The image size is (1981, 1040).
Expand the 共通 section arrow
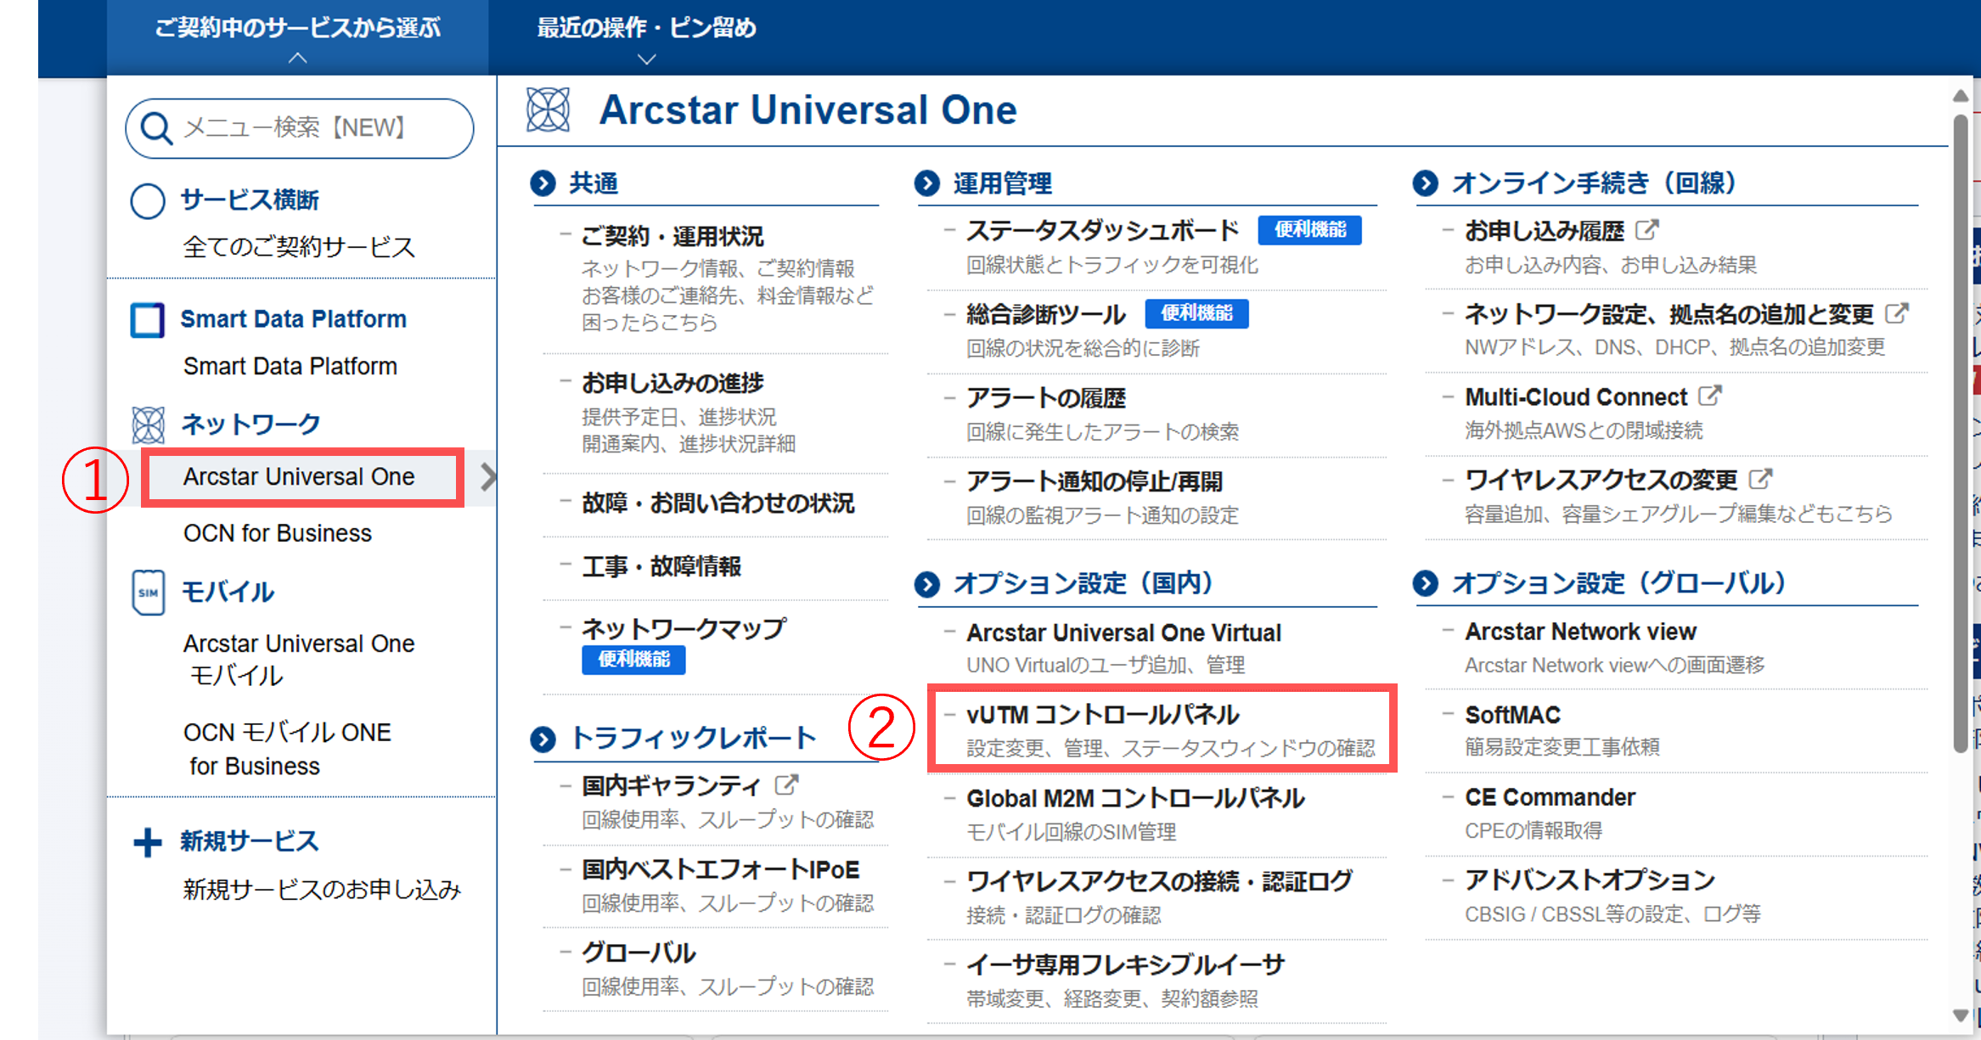click(x=543, y=183)
